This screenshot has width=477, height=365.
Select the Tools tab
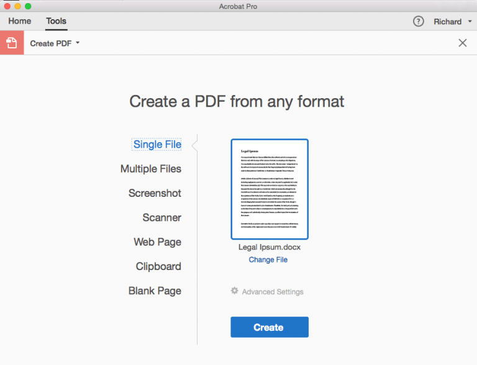click(x=56, y=21)
